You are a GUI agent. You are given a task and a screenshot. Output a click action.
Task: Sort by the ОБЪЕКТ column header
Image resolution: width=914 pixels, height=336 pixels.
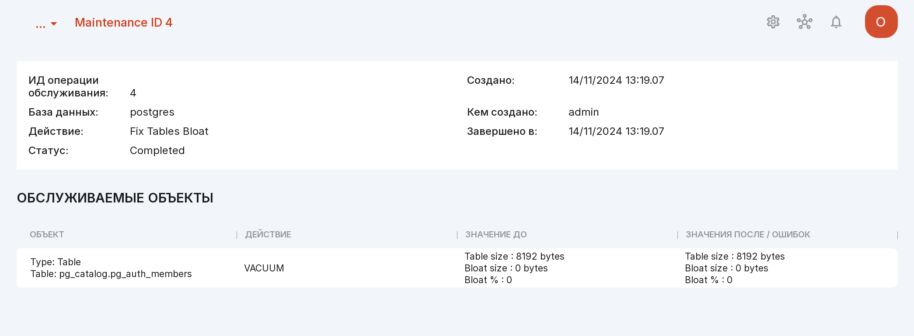[x=47, y=234]
